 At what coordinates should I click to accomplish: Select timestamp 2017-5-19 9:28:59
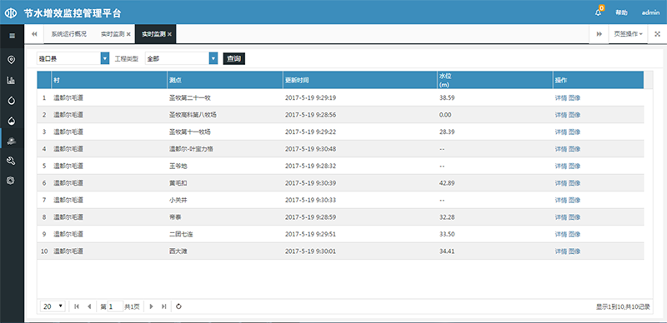(x=310, y=217)
